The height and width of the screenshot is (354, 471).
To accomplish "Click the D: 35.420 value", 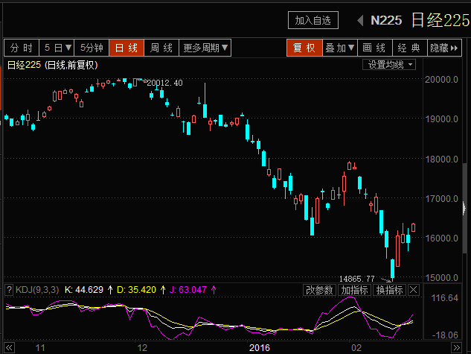I will pyautogui.click(x=136, y=290).
